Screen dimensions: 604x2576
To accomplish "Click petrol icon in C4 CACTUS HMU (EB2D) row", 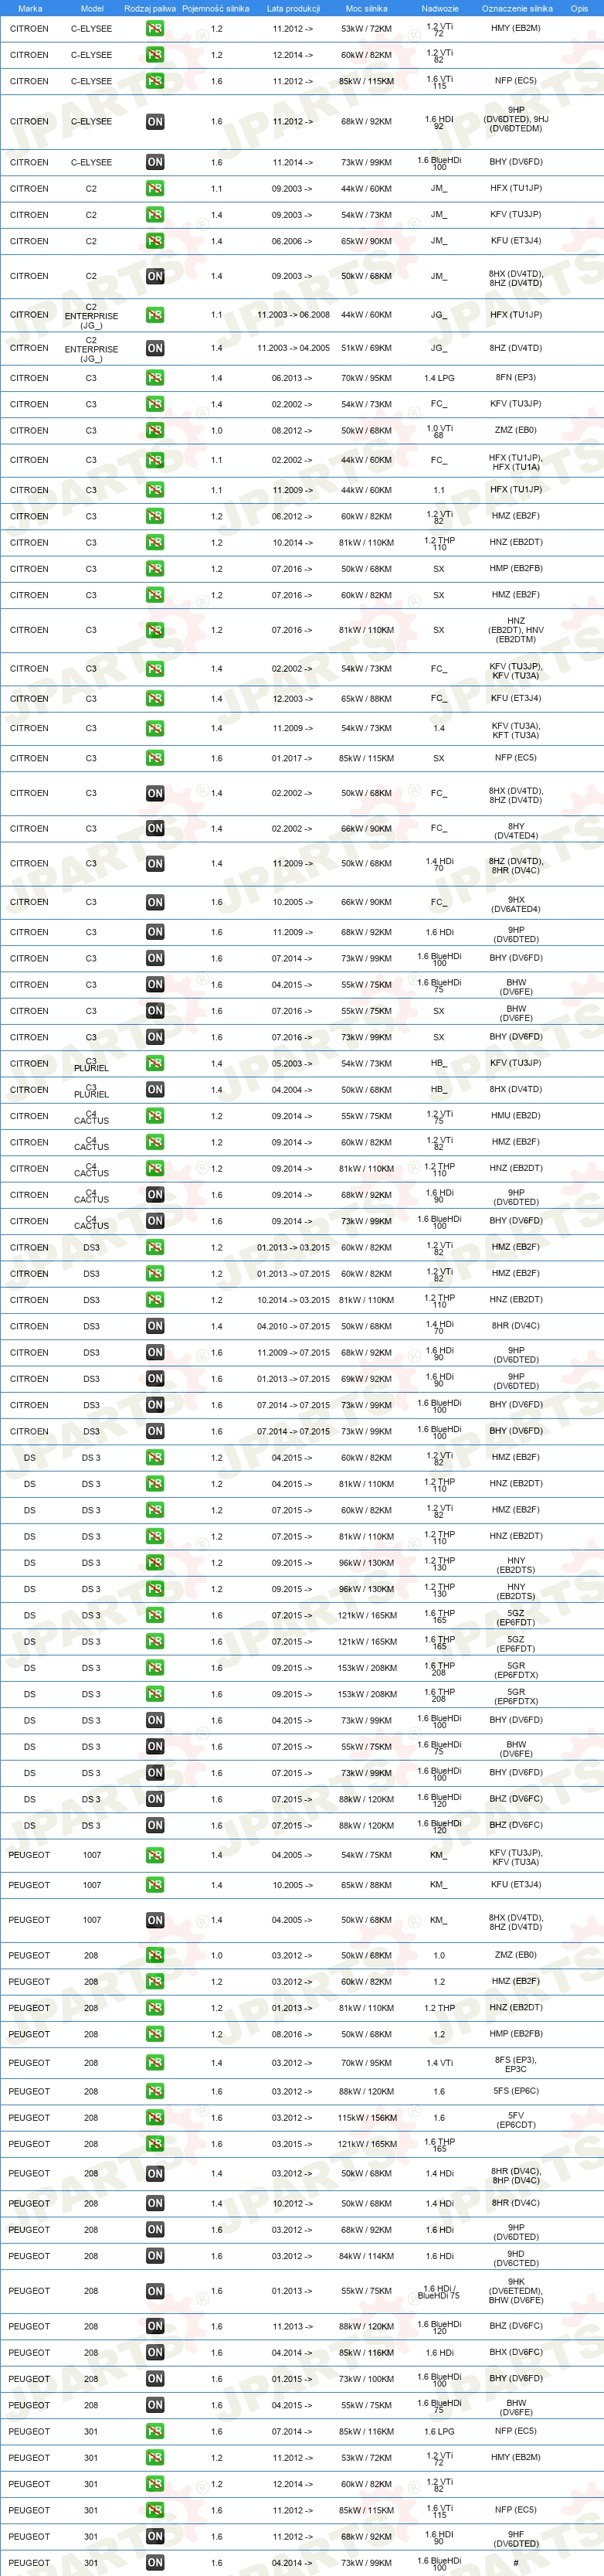I will pyautogui.click(x=155, y=1116).
